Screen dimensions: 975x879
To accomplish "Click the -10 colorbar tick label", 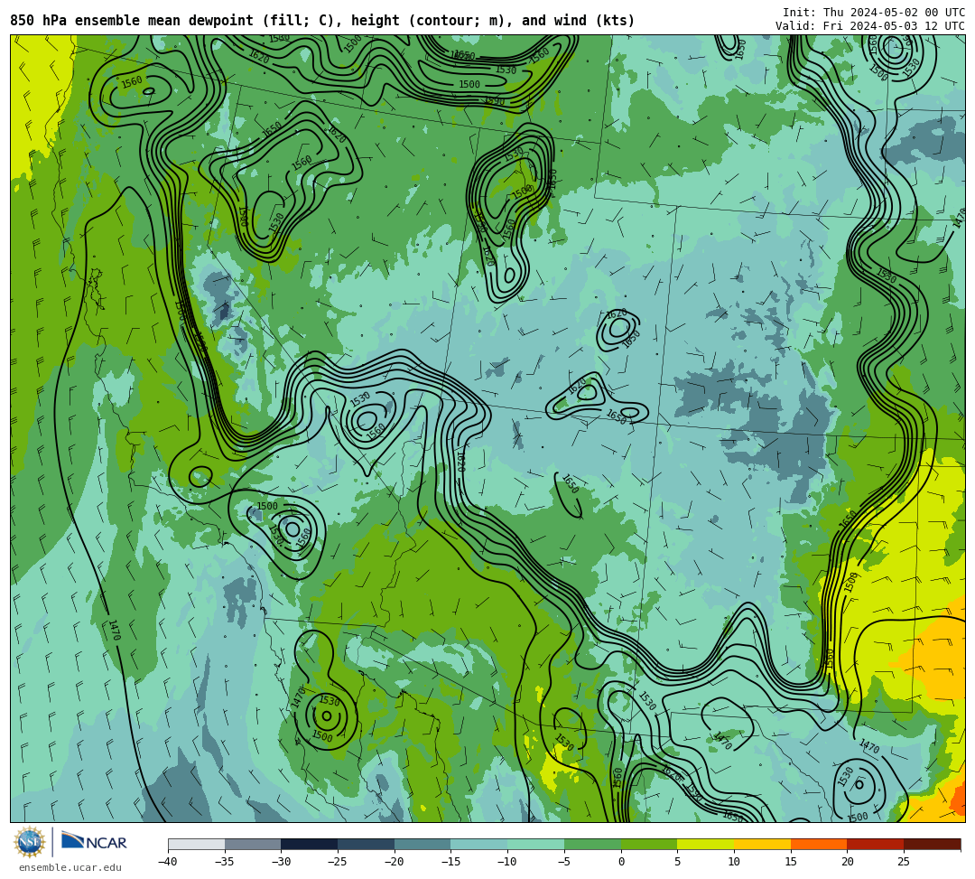I will point(506,862).
